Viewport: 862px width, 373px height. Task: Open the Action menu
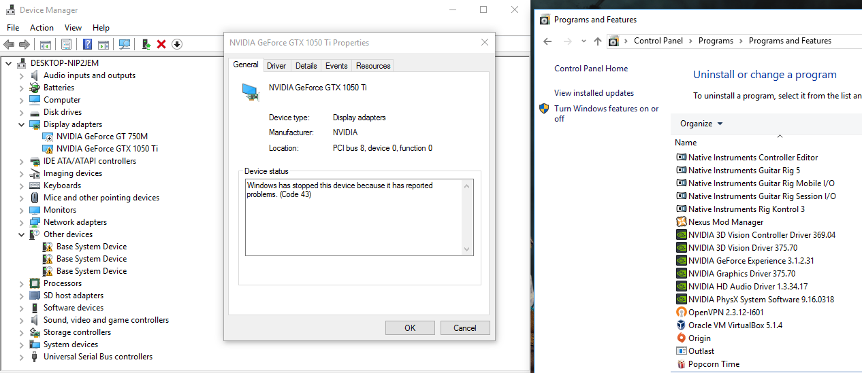pos(42,28)
